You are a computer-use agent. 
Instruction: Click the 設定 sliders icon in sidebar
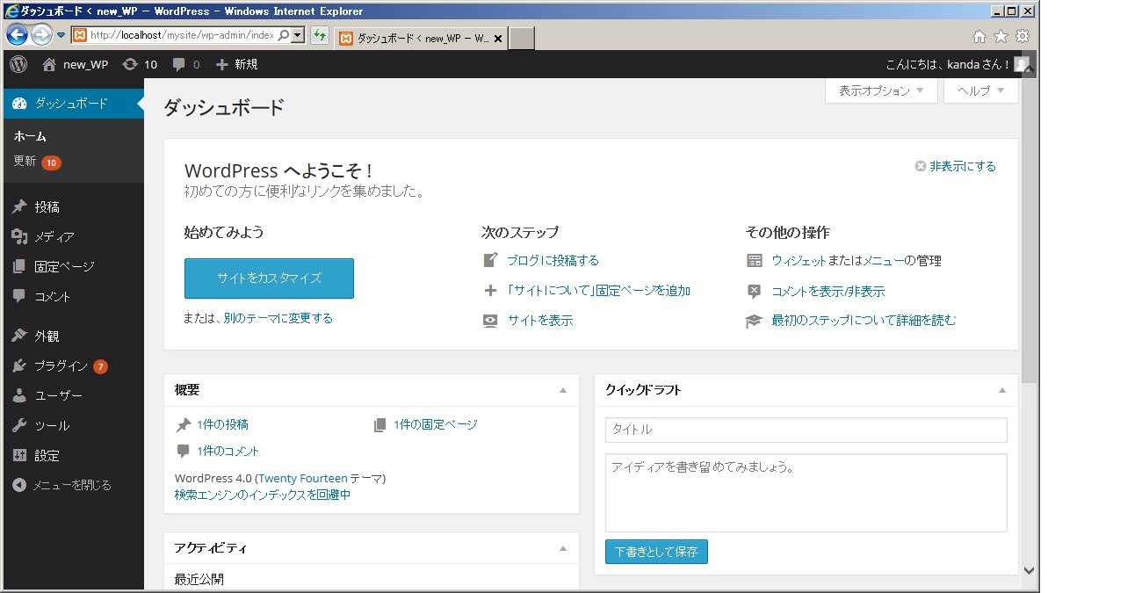(19, 455)
